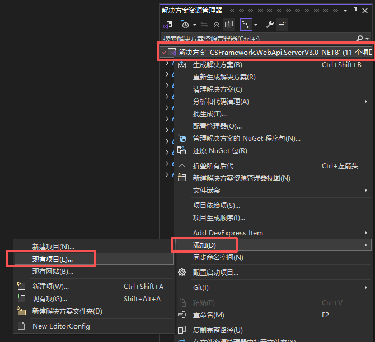Image resolution: width=375 pixels, height=342 pixels.
Task: Open the window position dropdown in panel title
Action: click(x=345, y=11)
